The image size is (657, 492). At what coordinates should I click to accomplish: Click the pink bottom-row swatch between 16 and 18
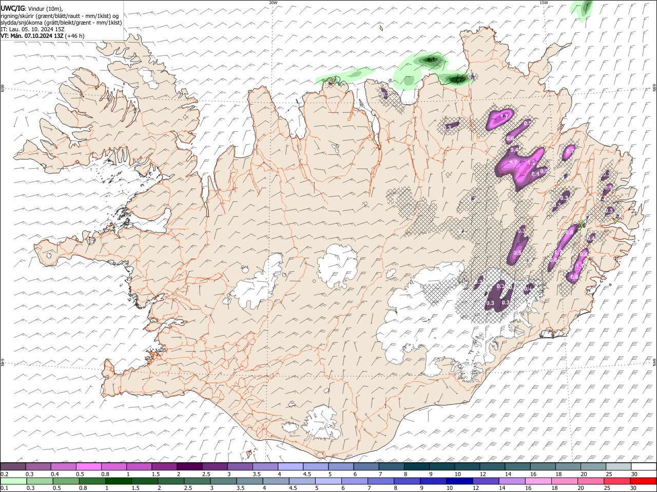tap(538, 481)
